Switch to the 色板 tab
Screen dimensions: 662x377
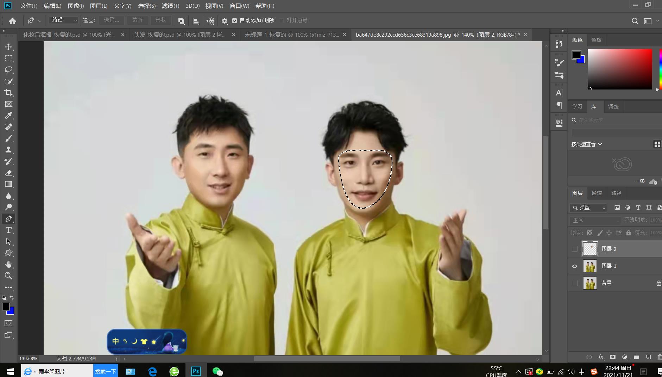597,40
